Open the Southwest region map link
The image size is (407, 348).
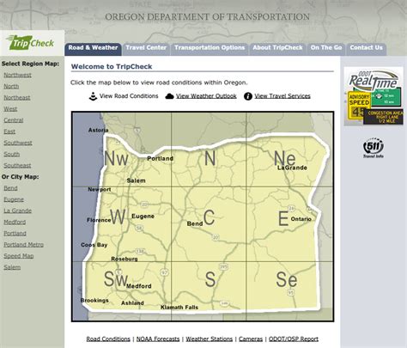tap(18, 143)
